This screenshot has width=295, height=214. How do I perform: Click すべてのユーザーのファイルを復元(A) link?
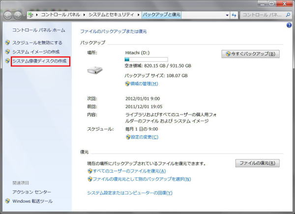(129, 171)
